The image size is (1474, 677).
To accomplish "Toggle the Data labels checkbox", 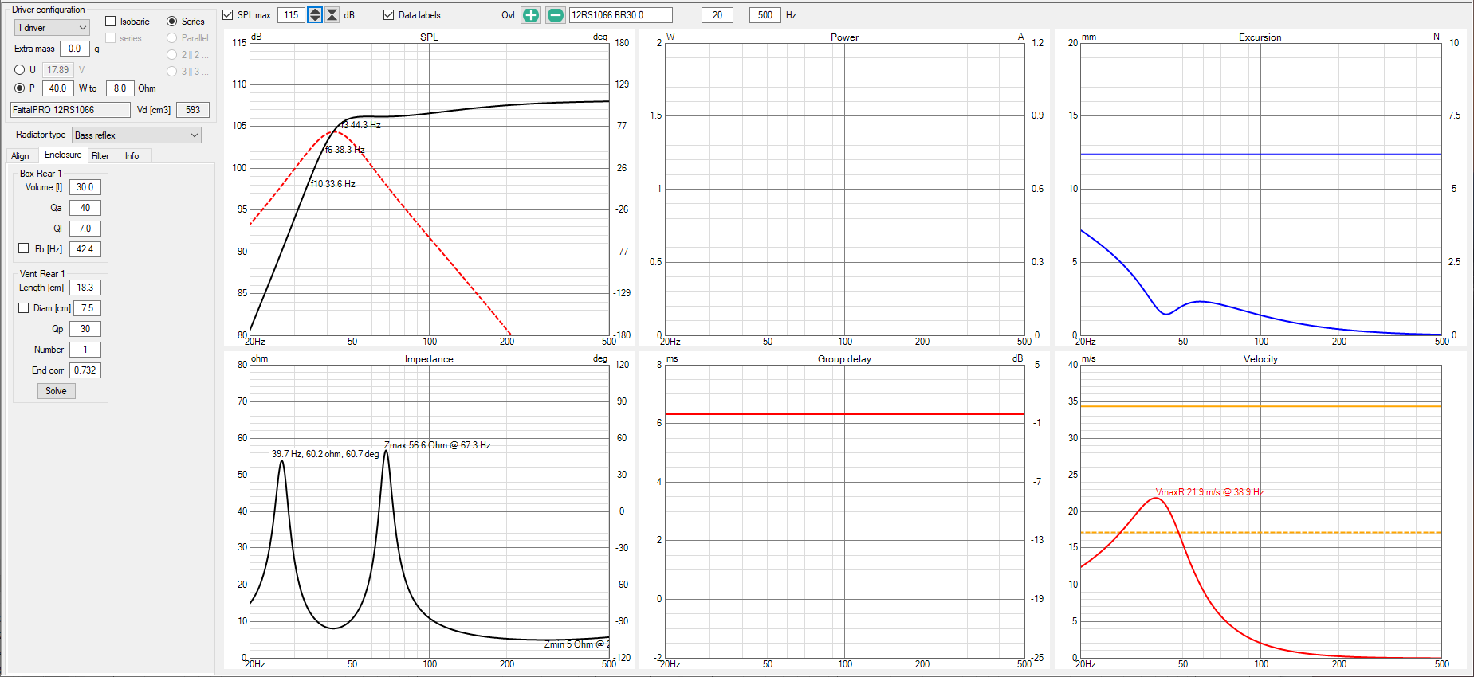I will 389,15.
